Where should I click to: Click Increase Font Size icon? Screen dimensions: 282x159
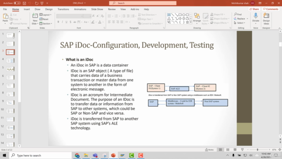tap(93, 16)
